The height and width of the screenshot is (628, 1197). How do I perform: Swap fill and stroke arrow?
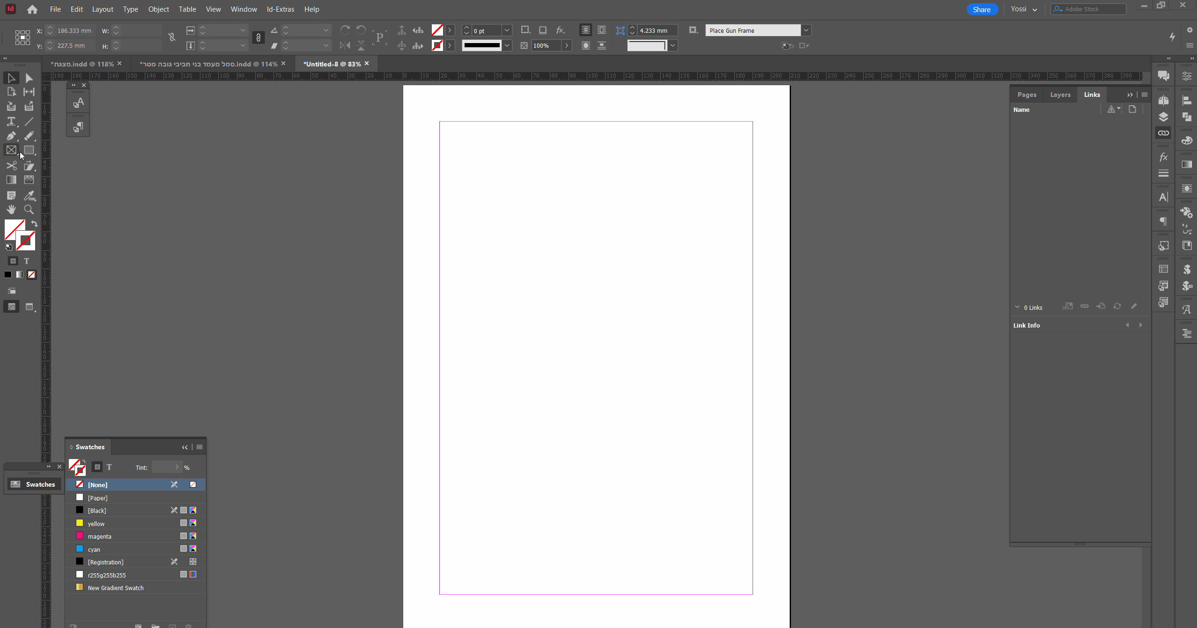point(34,224)
